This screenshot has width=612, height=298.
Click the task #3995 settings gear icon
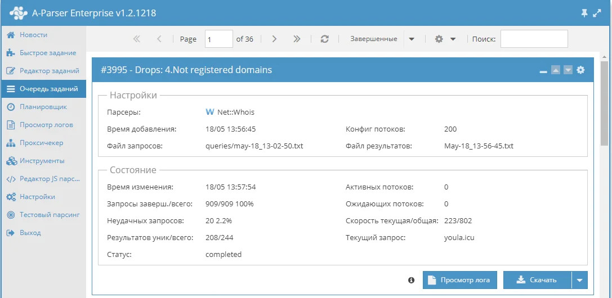click(580, 70)
